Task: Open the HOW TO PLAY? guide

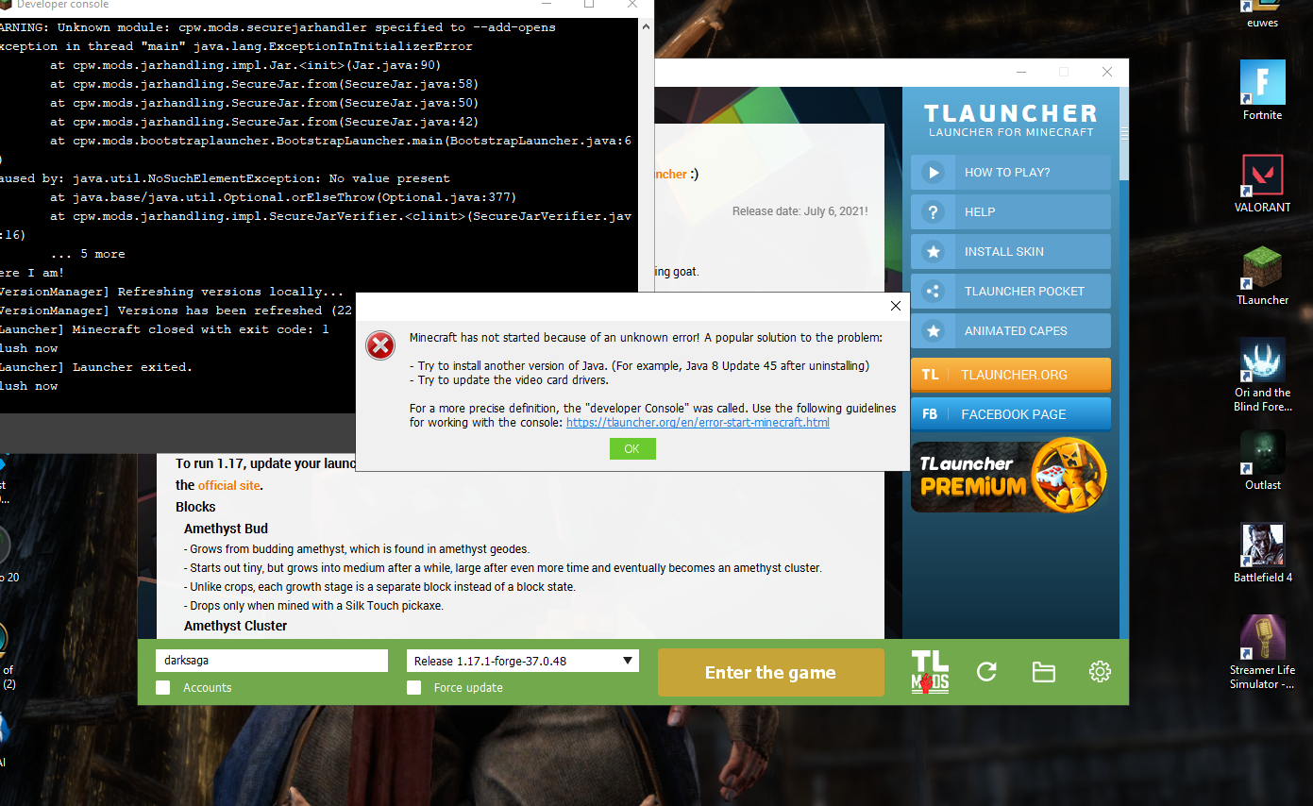Action: (1010, 173)
